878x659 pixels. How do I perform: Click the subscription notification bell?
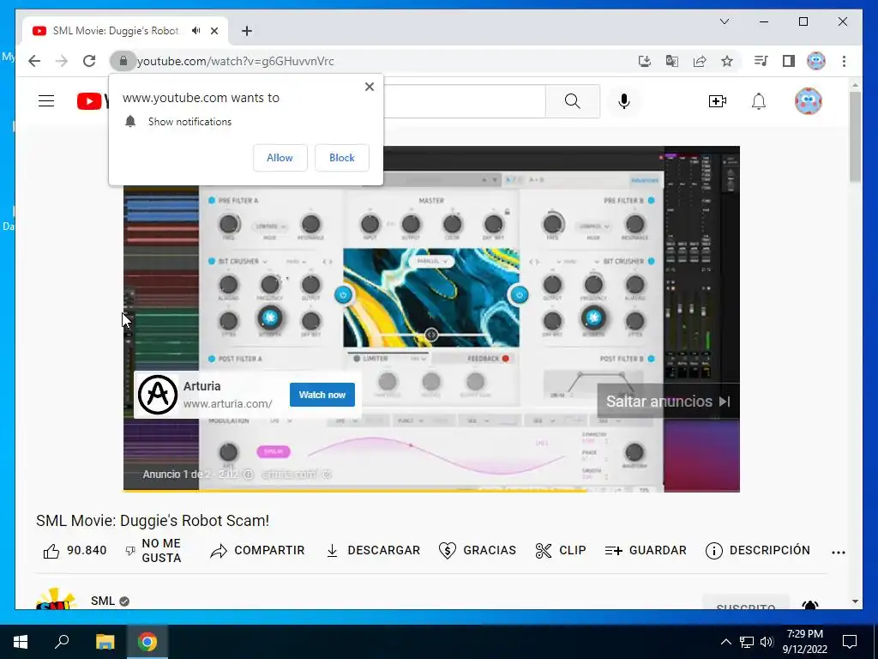[x=810, y=605]
